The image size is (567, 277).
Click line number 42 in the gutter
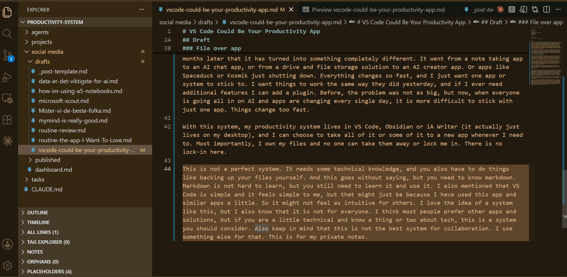[167, 127]
